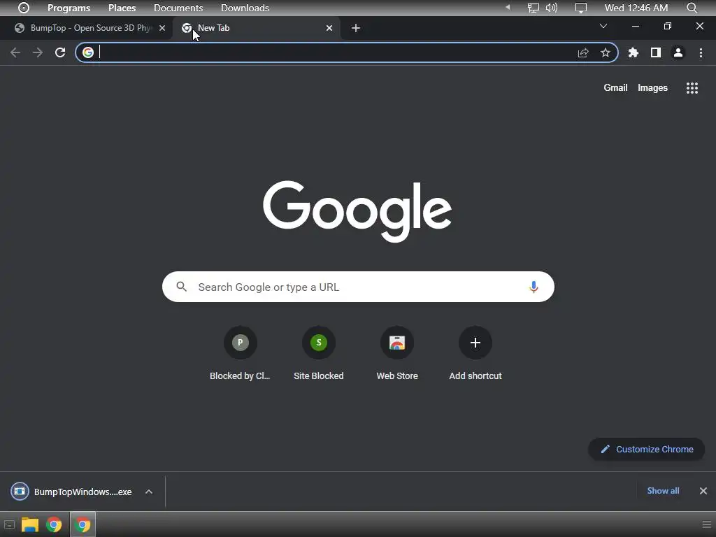Click the show desktop icon in taskbar
Image resolution: width=716 pixels, height=537 pixels.
click(9, 525)
